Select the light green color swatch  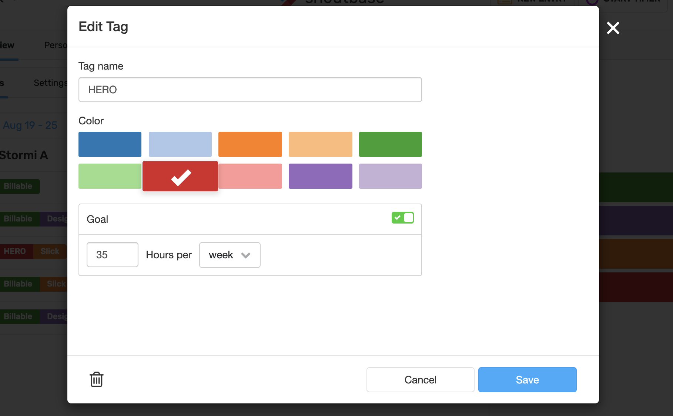click(110, 176)
